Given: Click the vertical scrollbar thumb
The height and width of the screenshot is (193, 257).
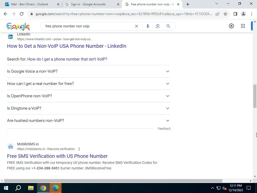Looking at the screenshot, I should [255, 96].
